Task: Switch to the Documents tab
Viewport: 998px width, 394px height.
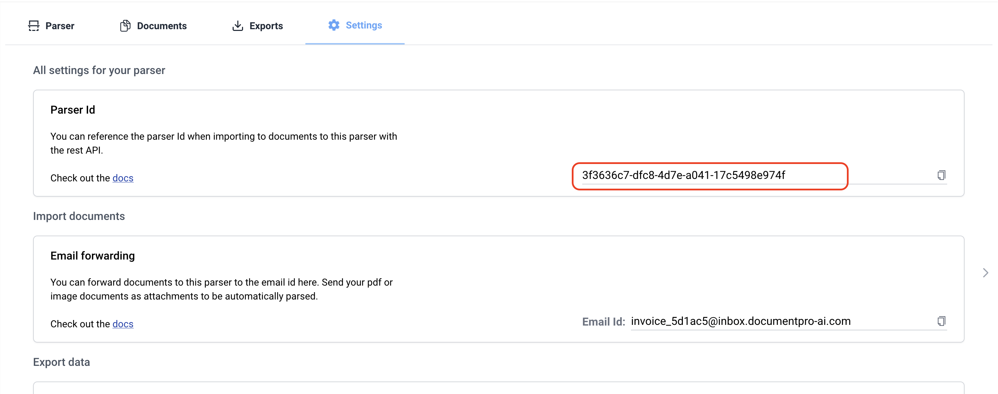Action: point(154,25)
